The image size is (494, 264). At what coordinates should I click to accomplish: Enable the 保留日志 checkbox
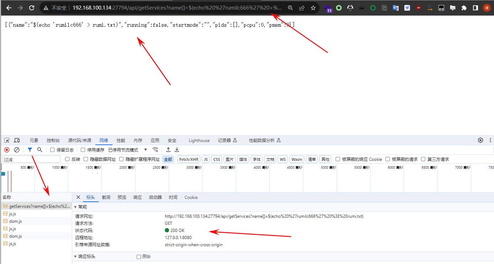point(52,150)
